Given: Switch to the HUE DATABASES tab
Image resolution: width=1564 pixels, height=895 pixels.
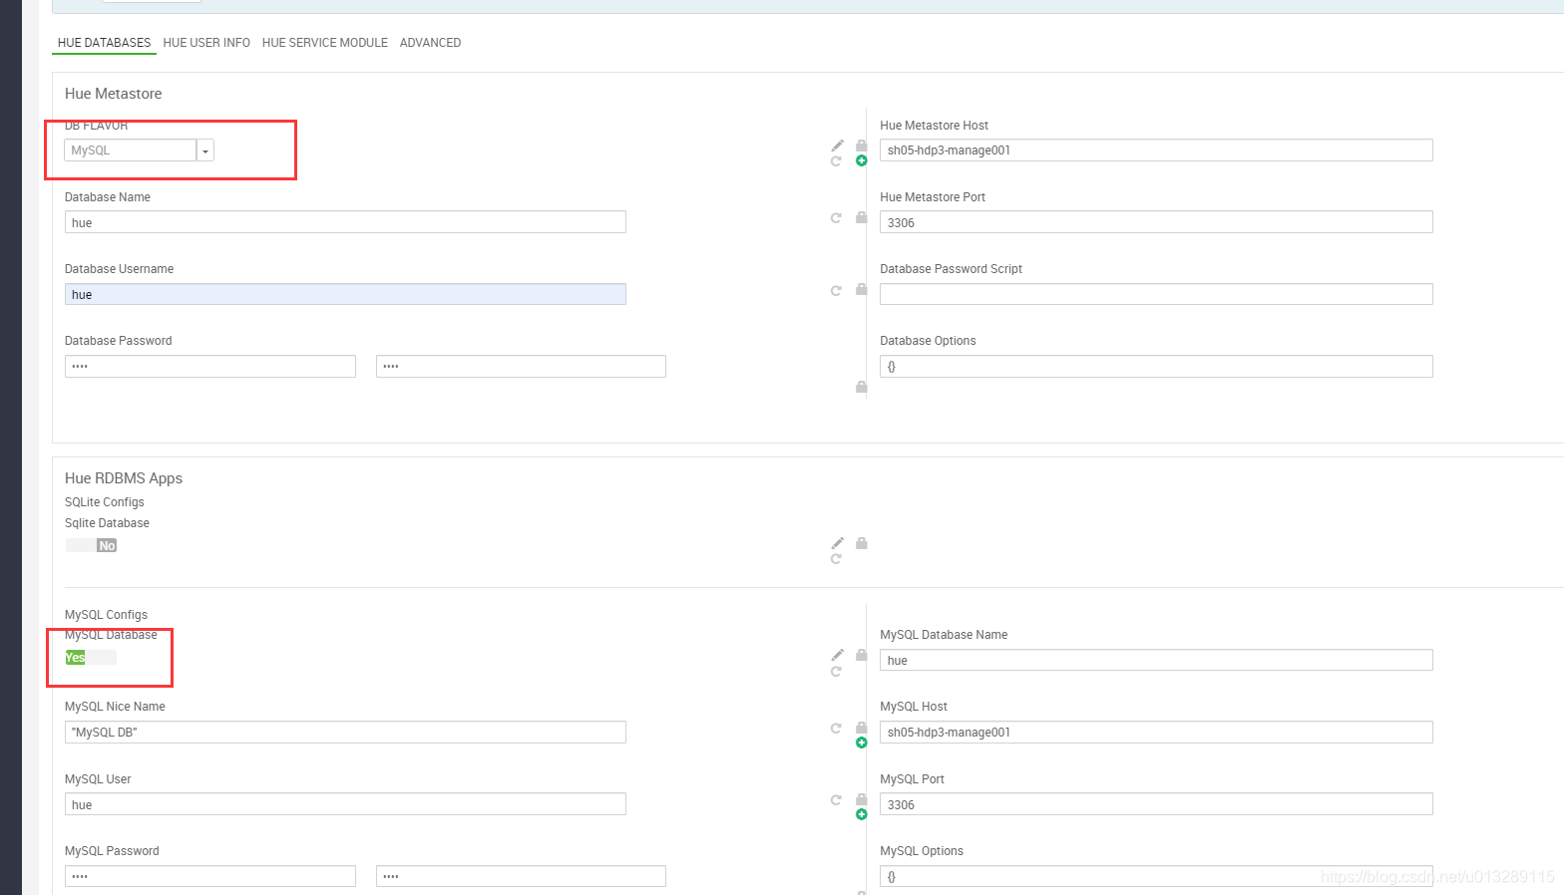Looking at the screenshot, I should [104, 43].
